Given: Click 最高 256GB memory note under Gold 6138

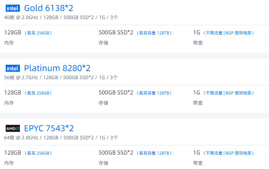Looking at the screenshot, I should [38, 33].
